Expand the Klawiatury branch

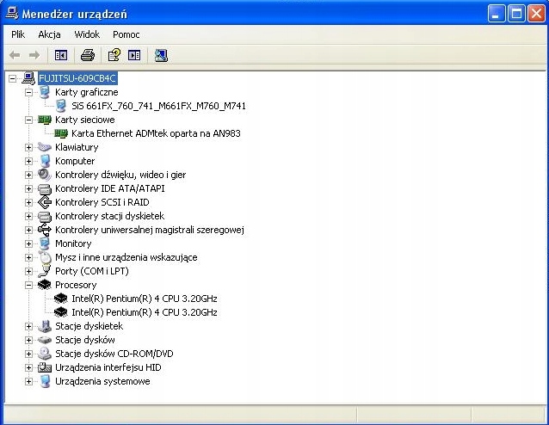(28, 147)
